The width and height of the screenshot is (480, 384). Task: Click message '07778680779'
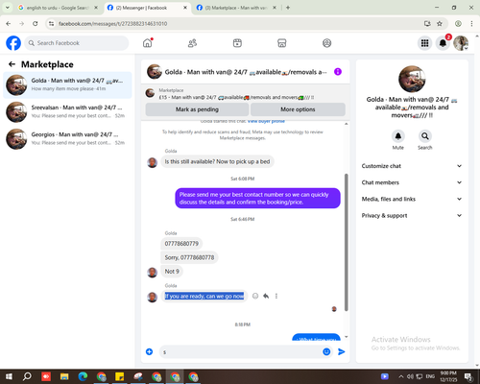click(181, 244)
